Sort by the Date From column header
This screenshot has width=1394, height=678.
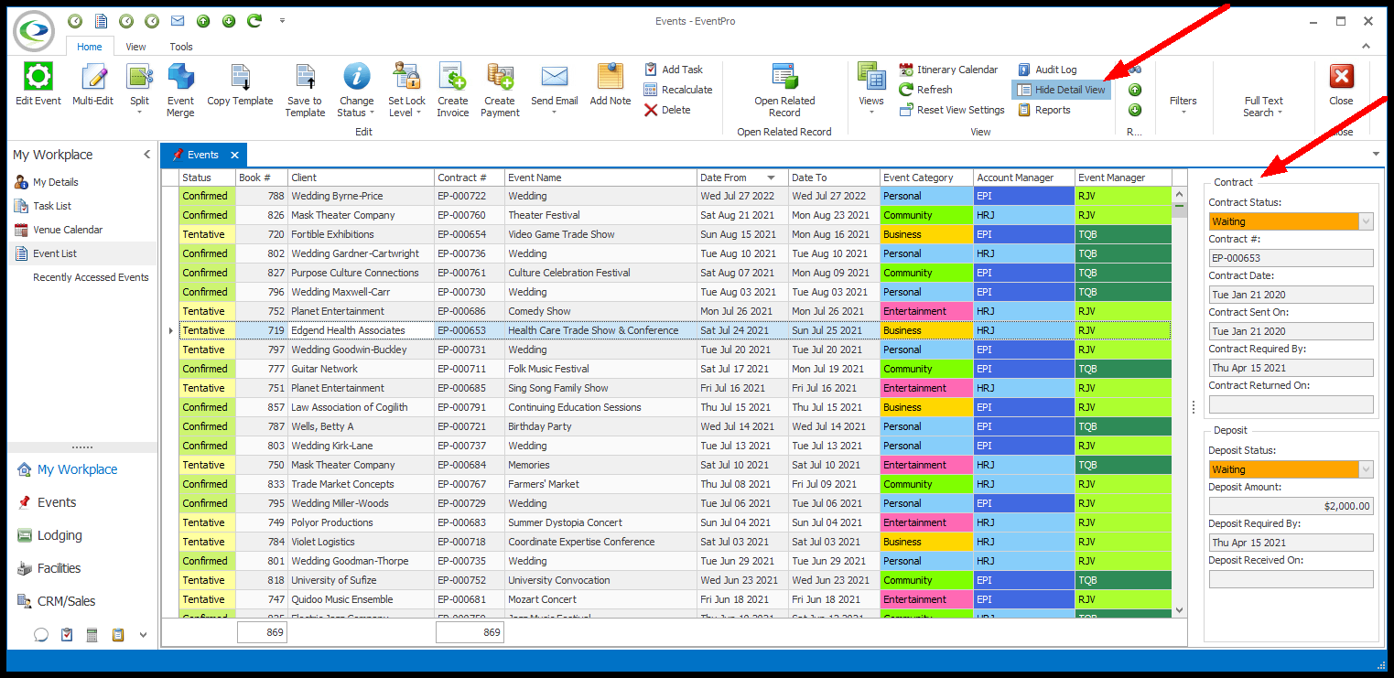point(742,178)
